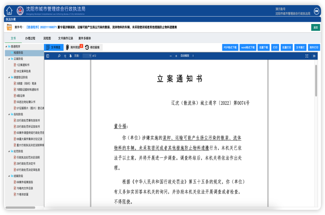This screenshot has width=325, height=215.
Task: Click the logout arrow icon
Action: coord(317,11)
